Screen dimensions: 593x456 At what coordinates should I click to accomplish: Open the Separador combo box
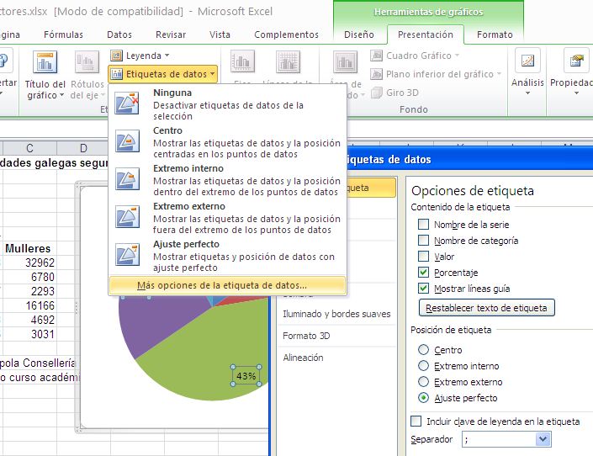pyautogui.click(x=543, y=439)
